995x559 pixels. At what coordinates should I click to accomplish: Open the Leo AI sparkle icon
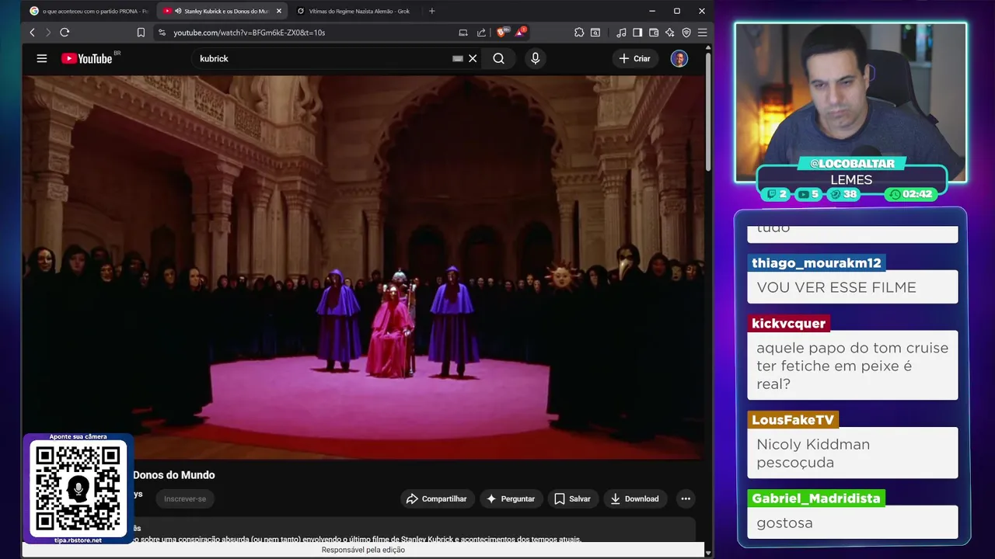tap(670, 33)
